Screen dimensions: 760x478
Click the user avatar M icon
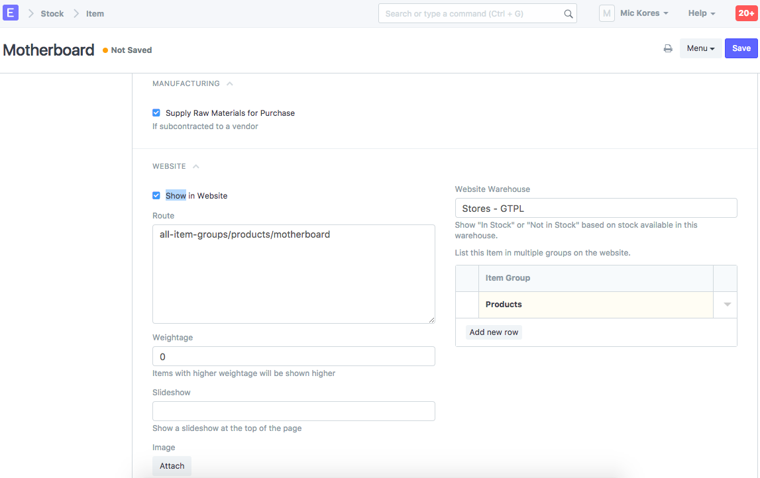tap(606, 13)
